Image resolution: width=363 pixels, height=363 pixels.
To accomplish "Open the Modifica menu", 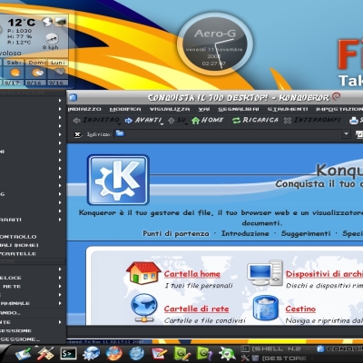I will 125,109.
